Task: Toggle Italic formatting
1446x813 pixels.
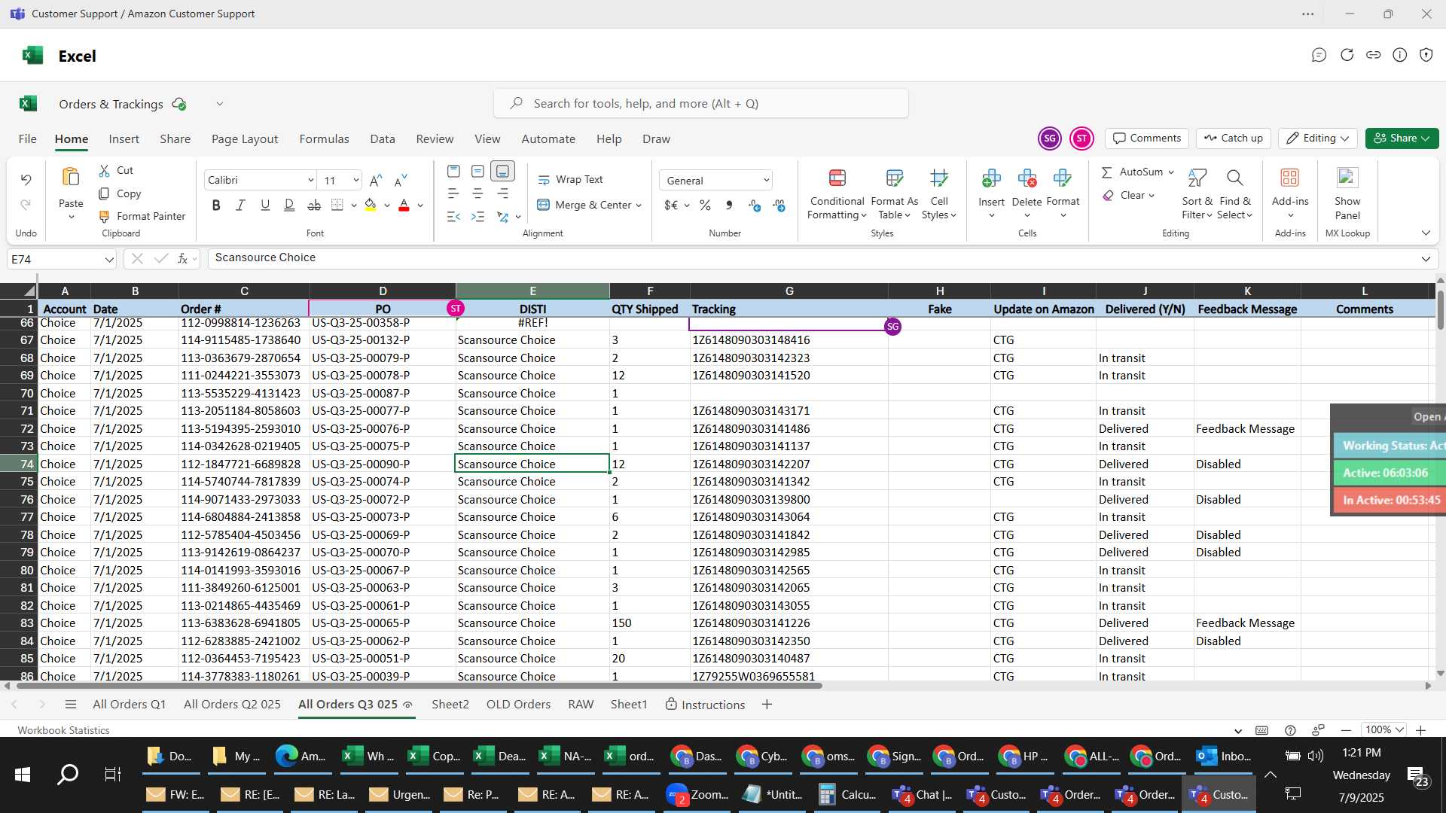Action: tap(240, 205)
